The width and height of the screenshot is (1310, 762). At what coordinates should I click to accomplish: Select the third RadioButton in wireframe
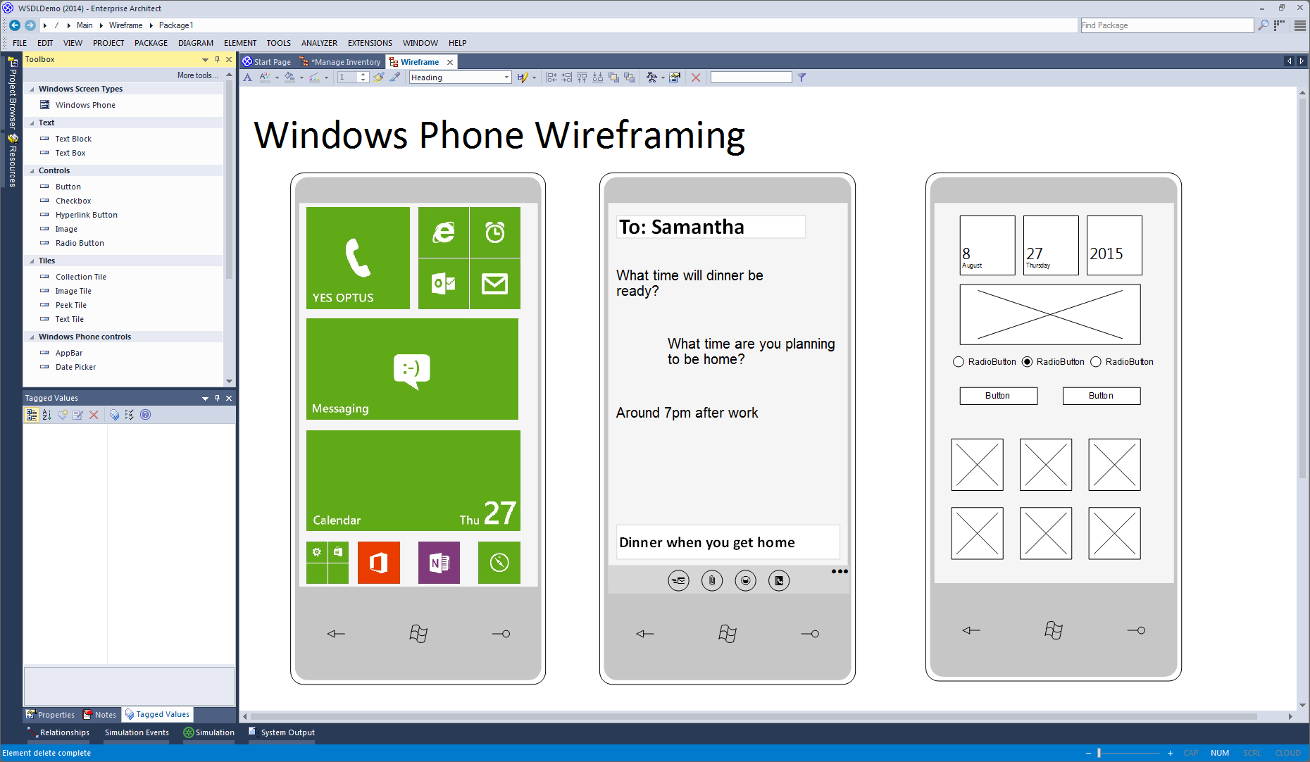click(1096, 362)
